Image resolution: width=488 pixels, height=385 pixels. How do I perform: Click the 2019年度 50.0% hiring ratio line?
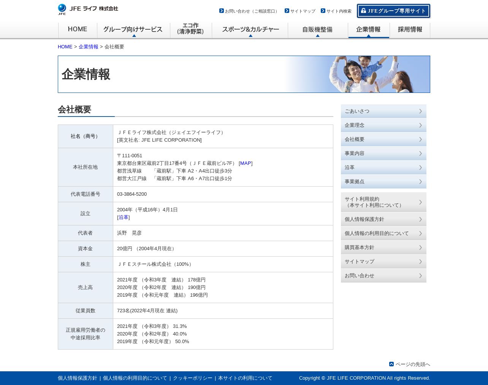coord(153,342)
